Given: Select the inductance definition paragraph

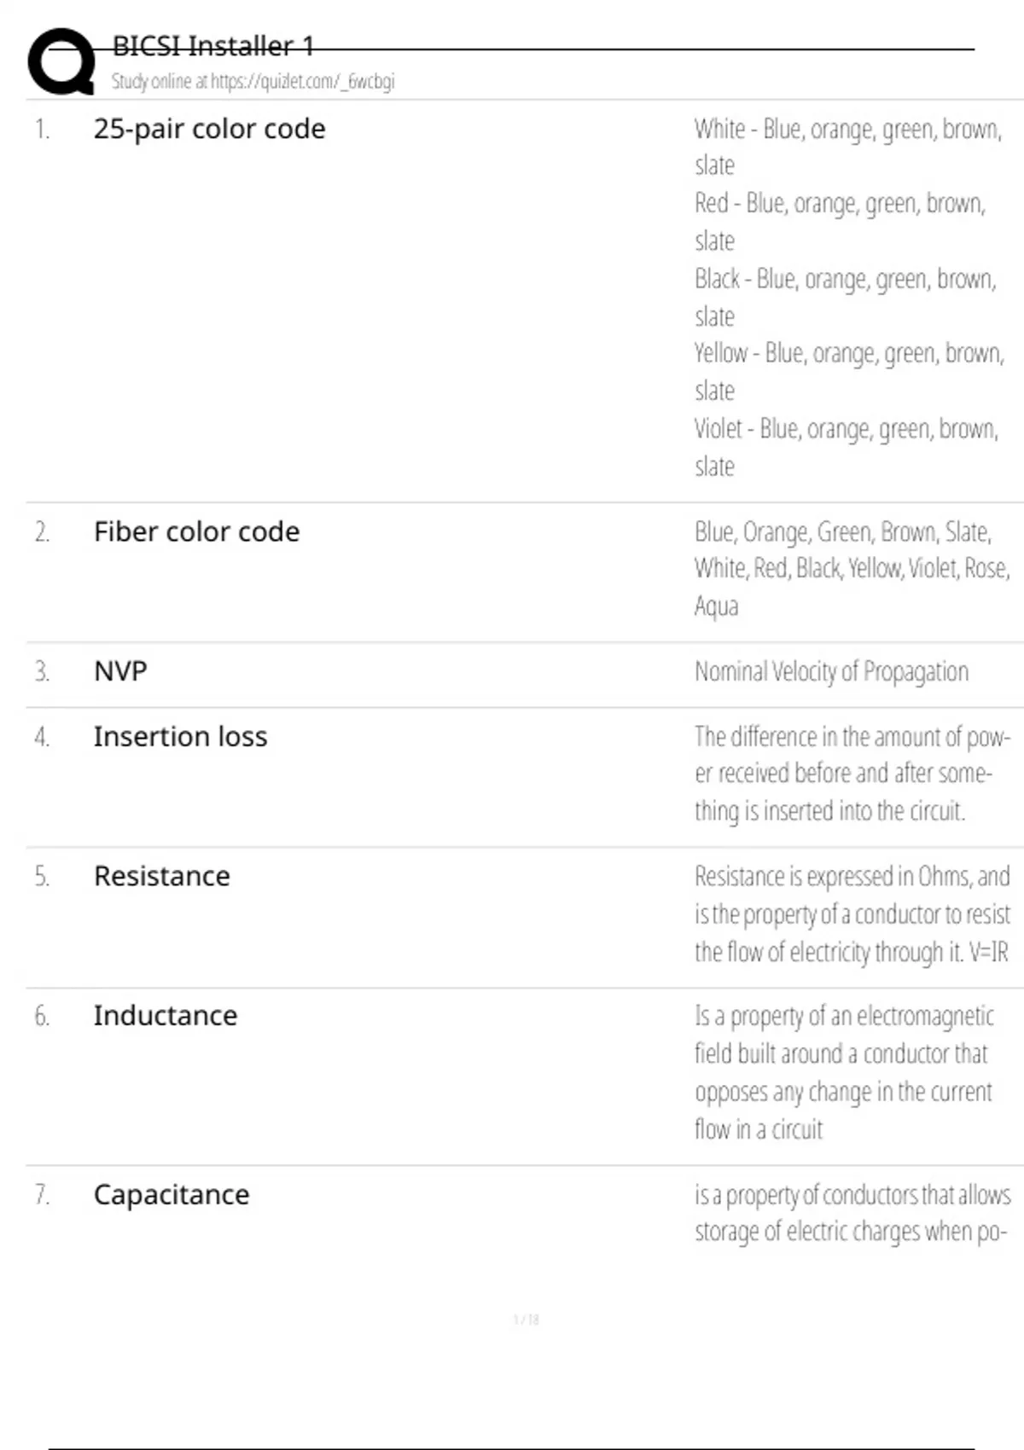Looking at the screenshot, I should (843, 1072).
